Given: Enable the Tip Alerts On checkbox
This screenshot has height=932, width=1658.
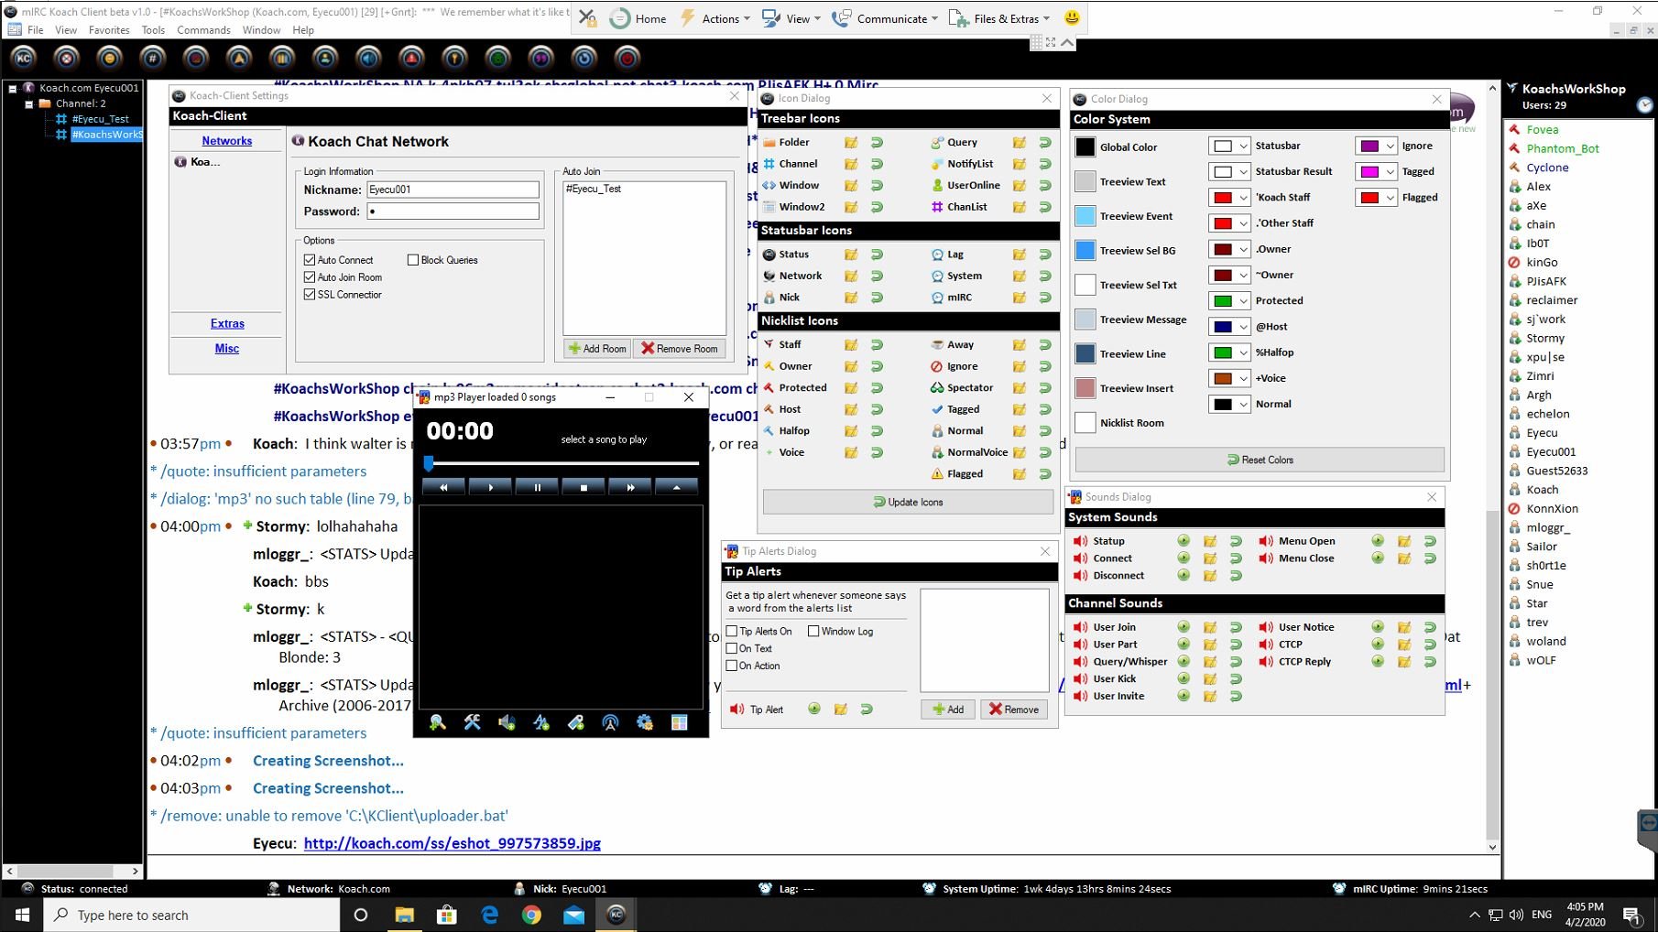Looking at the screenshot, I should (732, 631).
